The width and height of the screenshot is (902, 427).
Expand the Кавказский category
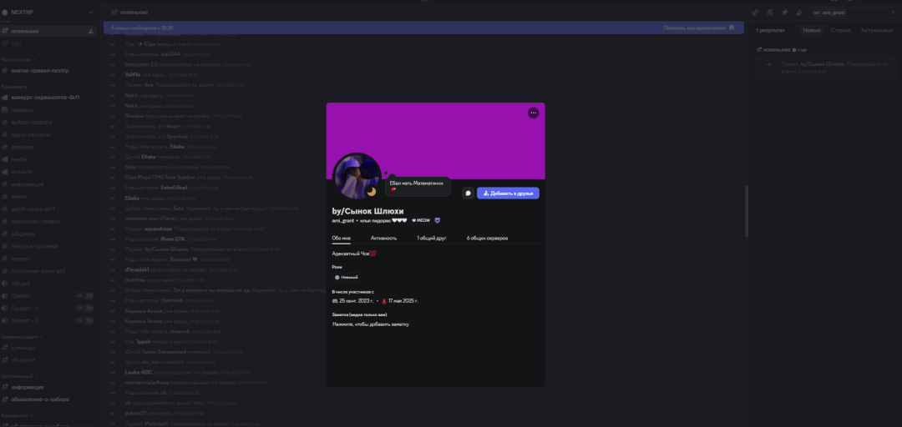(16, 415)
